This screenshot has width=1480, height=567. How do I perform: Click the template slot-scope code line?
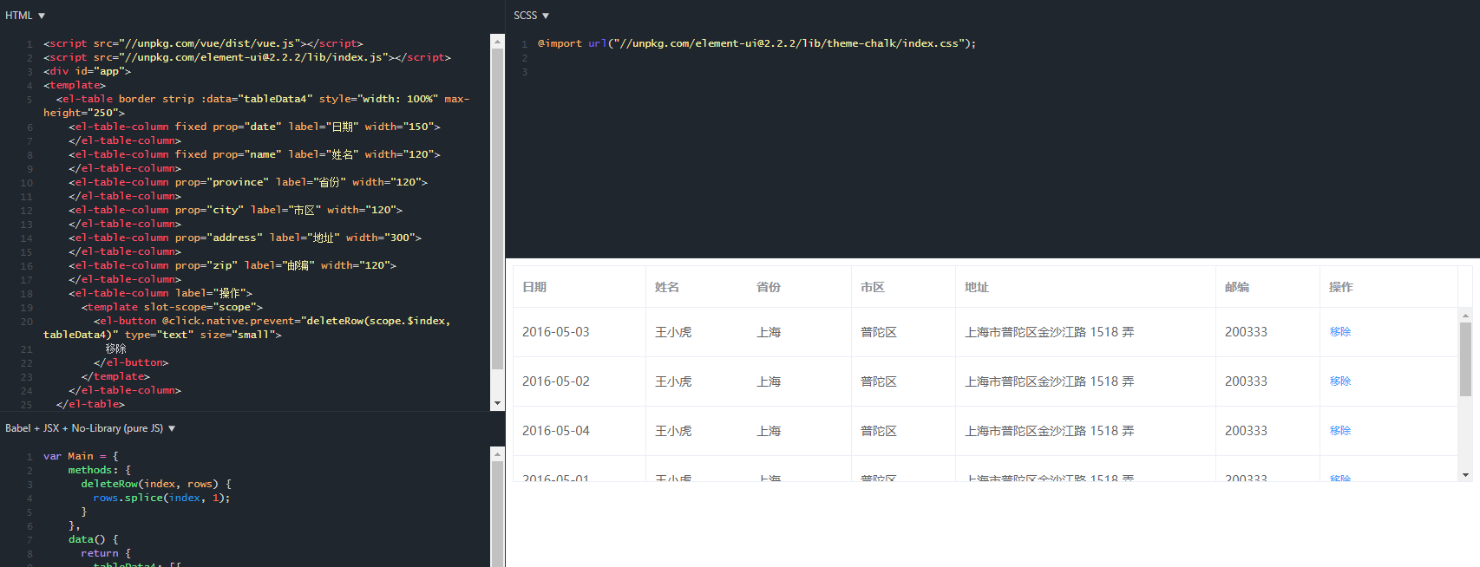point(172,307)
